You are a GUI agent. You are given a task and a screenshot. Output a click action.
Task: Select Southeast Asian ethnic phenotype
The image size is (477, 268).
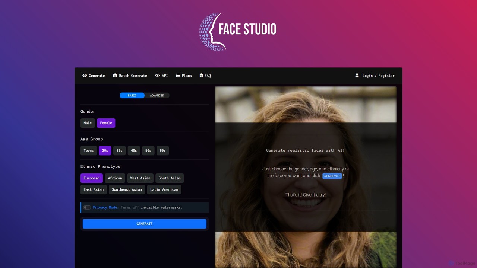click(127, 189)
